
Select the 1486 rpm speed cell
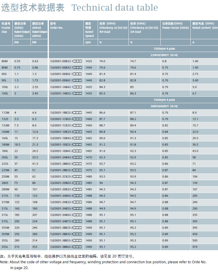tap(89, 202)
